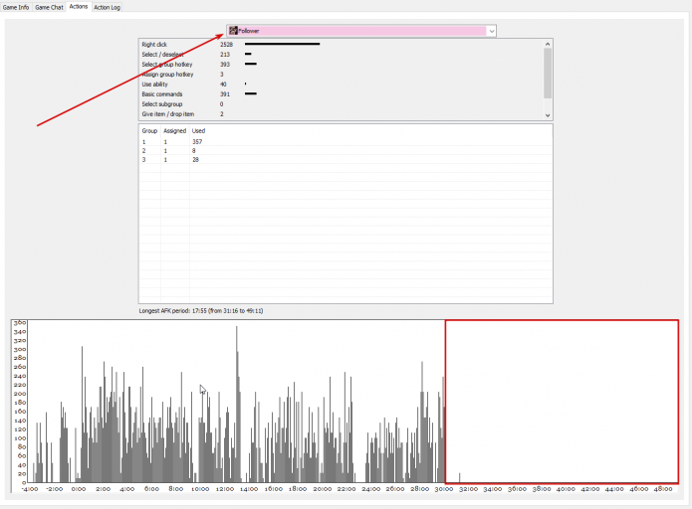Click the Select group hotkey count 393
The width and height of the screenshot is (692, 509).
click(x=225, y=65)
